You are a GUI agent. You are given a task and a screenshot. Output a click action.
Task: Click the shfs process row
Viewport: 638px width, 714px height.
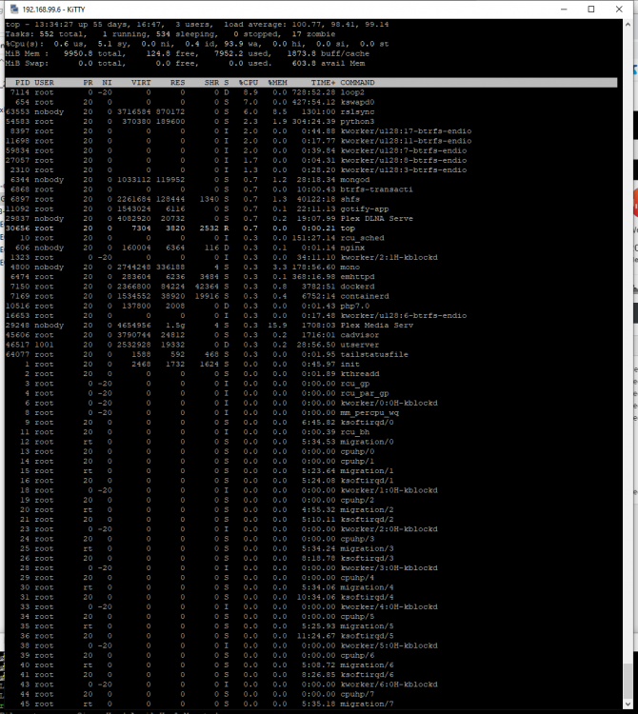[x=311, y=199]
